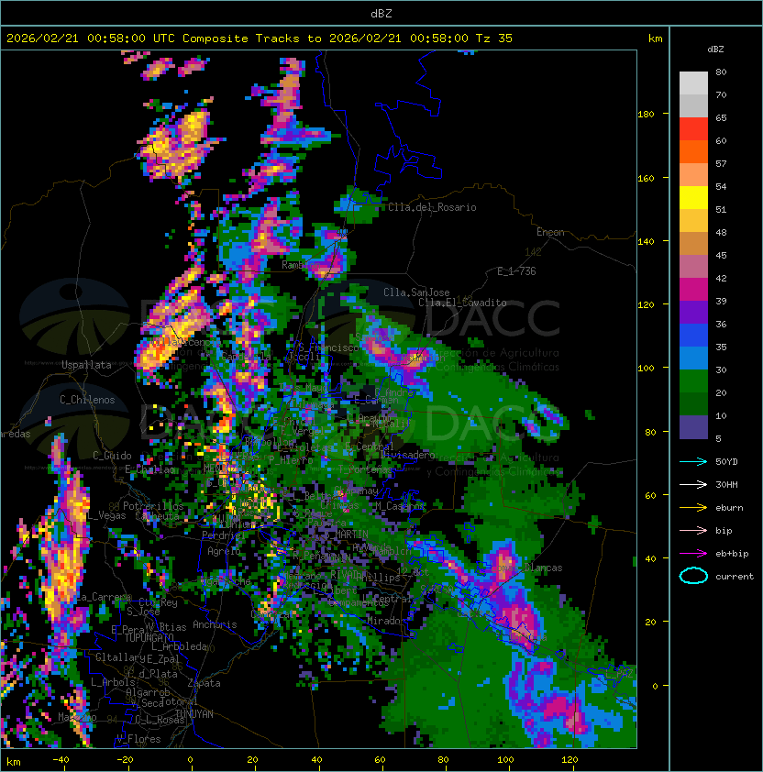Select the magenta swatch below 42 dBZ
Image resolution: width=763 pixels, height=772 pixels.
click(x=693, y=290)
